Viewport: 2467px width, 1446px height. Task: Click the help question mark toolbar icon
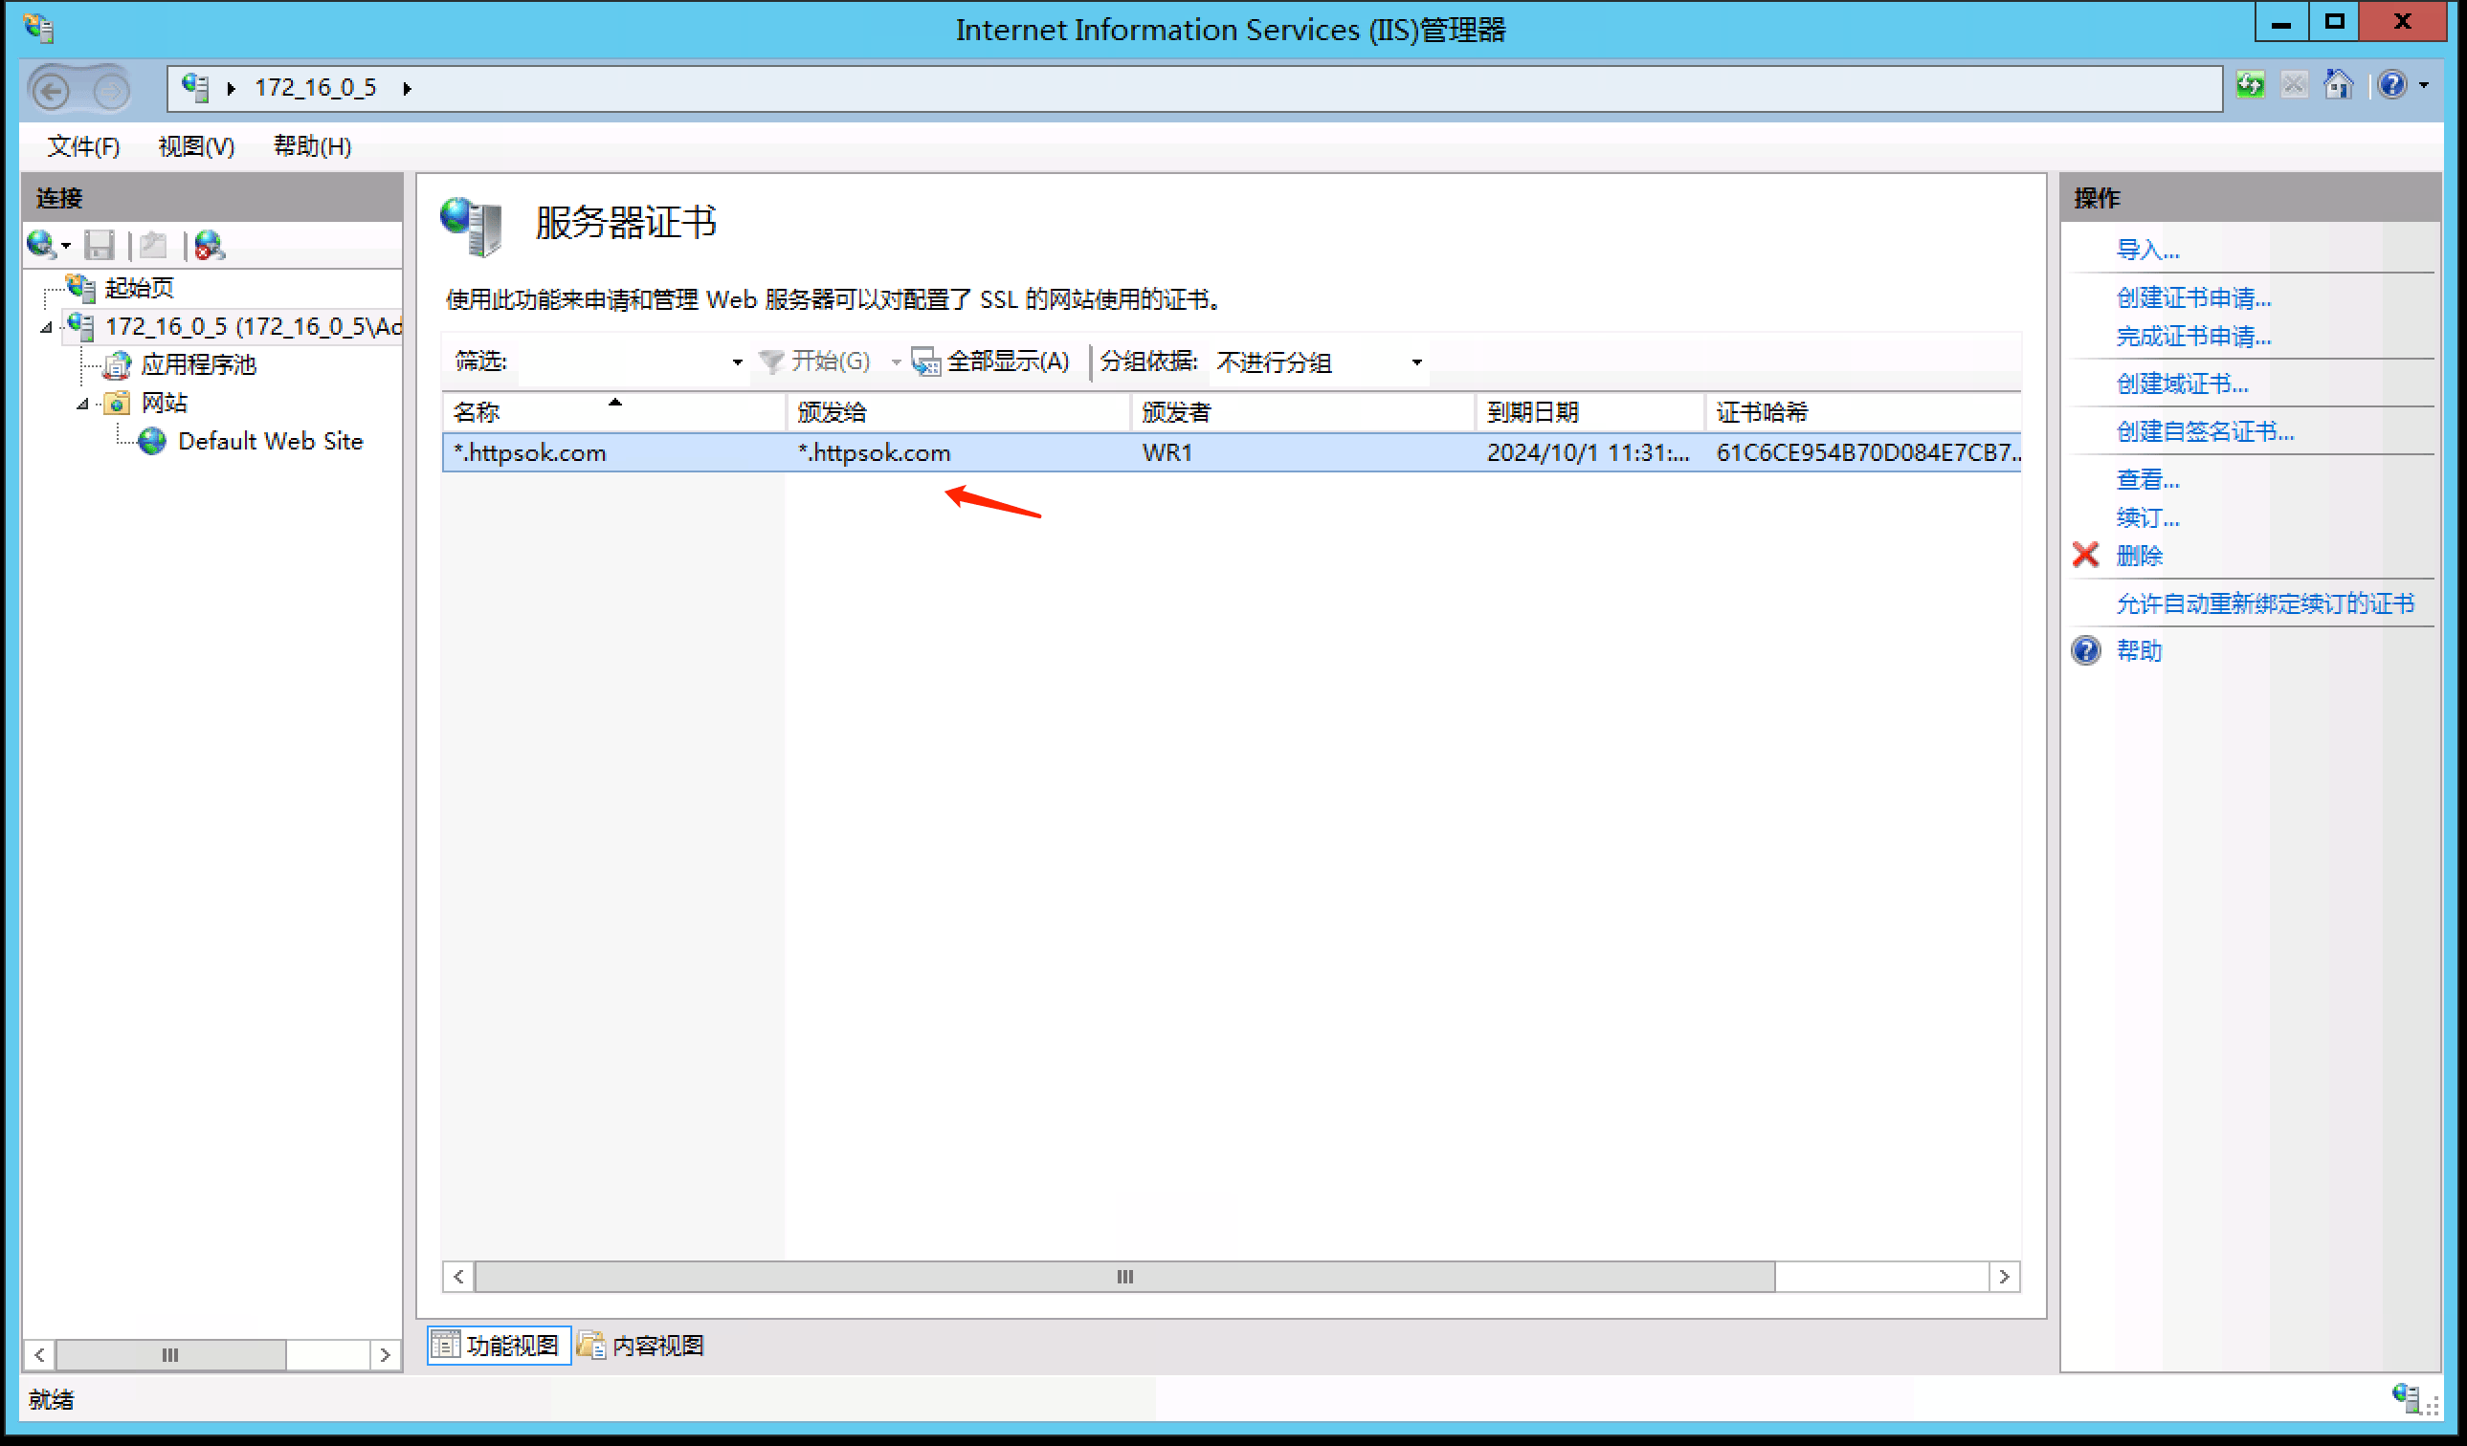coord(2391,85)
